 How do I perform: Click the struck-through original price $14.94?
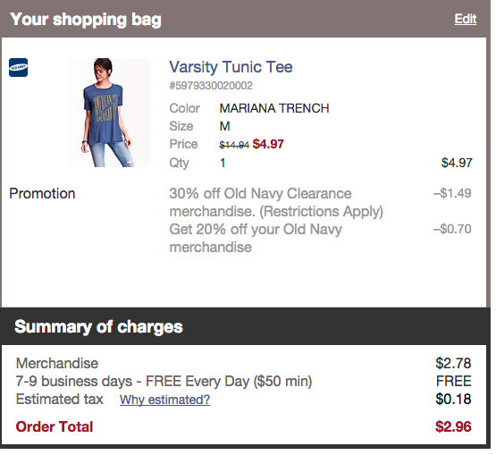[234, 145]
